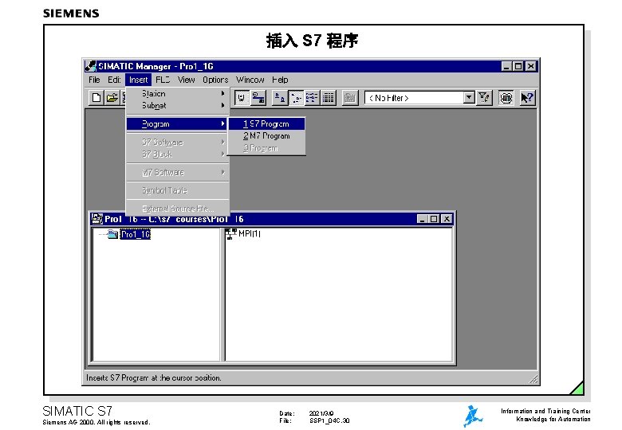This screenshot has width=622, height=430.
Task: Click the status bar text Inserts S7 Program
Action: (154, 377)
